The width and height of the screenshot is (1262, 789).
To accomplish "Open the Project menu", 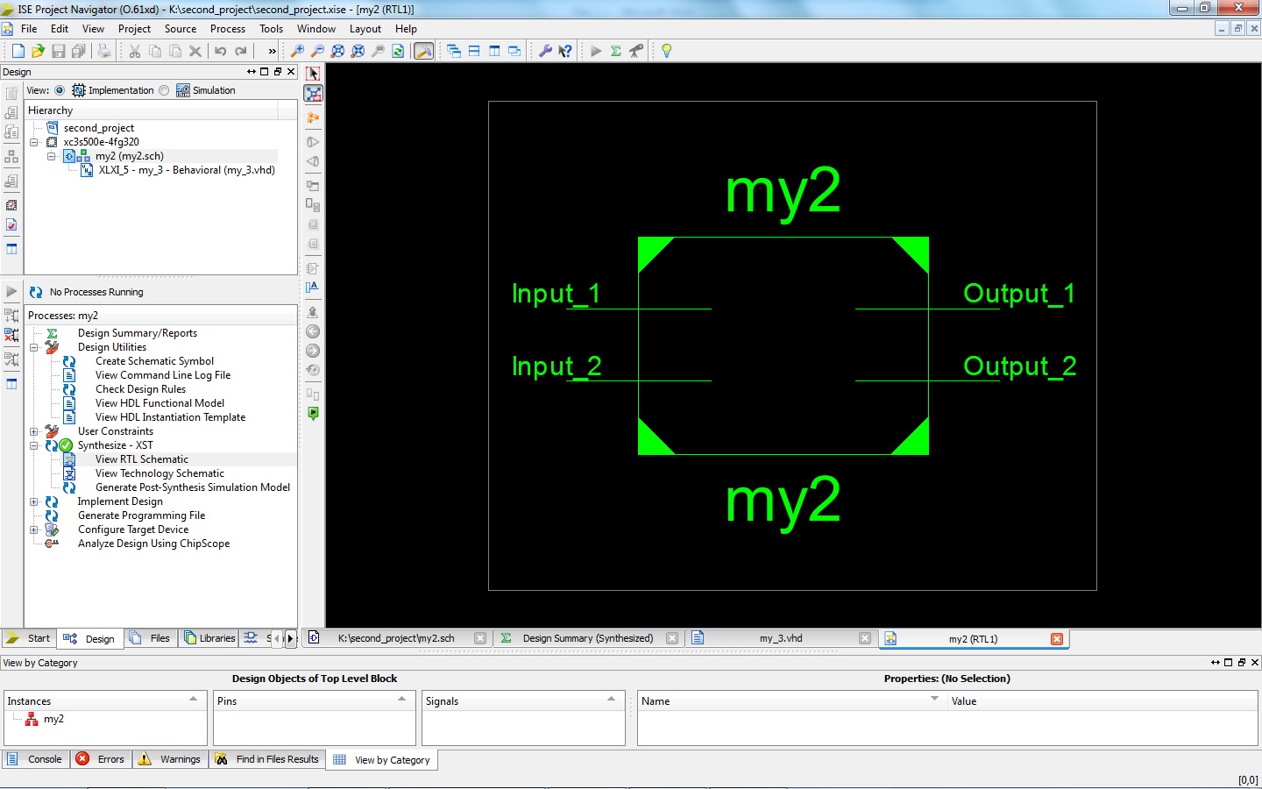I will pos(134,29).
